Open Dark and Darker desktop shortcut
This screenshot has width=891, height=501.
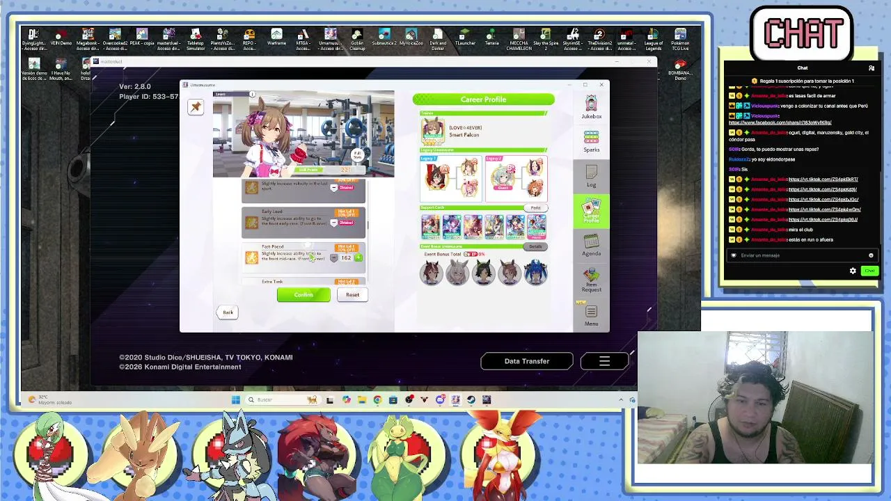click(438, 39)
